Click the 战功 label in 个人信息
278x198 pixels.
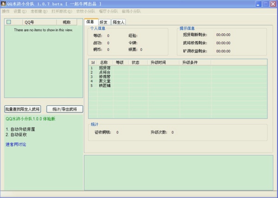98,43
